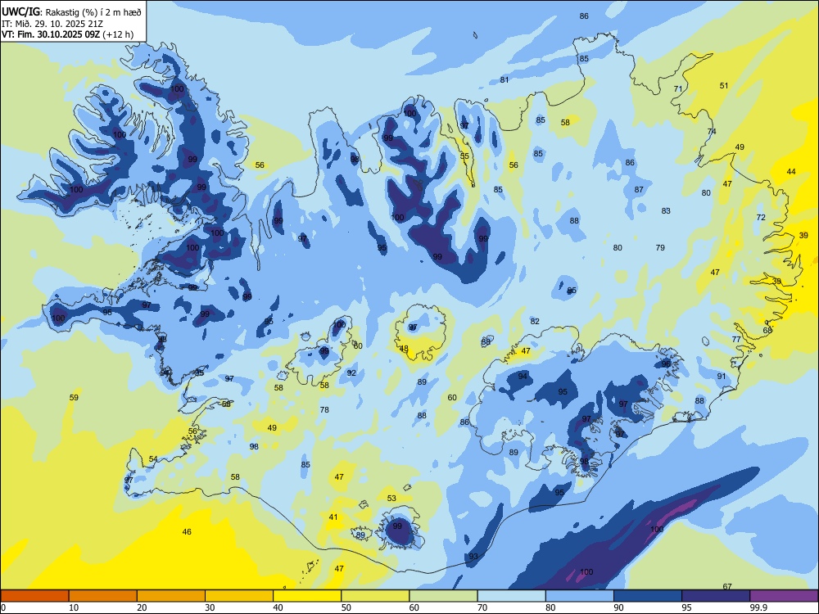
Task: Select the humidity value '71' in the northeast
Action: [678, 88]
